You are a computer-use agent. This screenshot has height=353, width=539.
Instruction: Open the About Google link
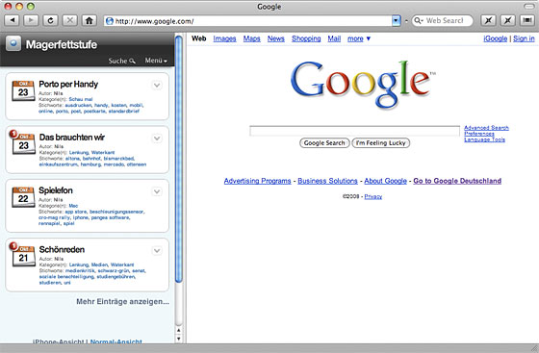click(386, 181)
